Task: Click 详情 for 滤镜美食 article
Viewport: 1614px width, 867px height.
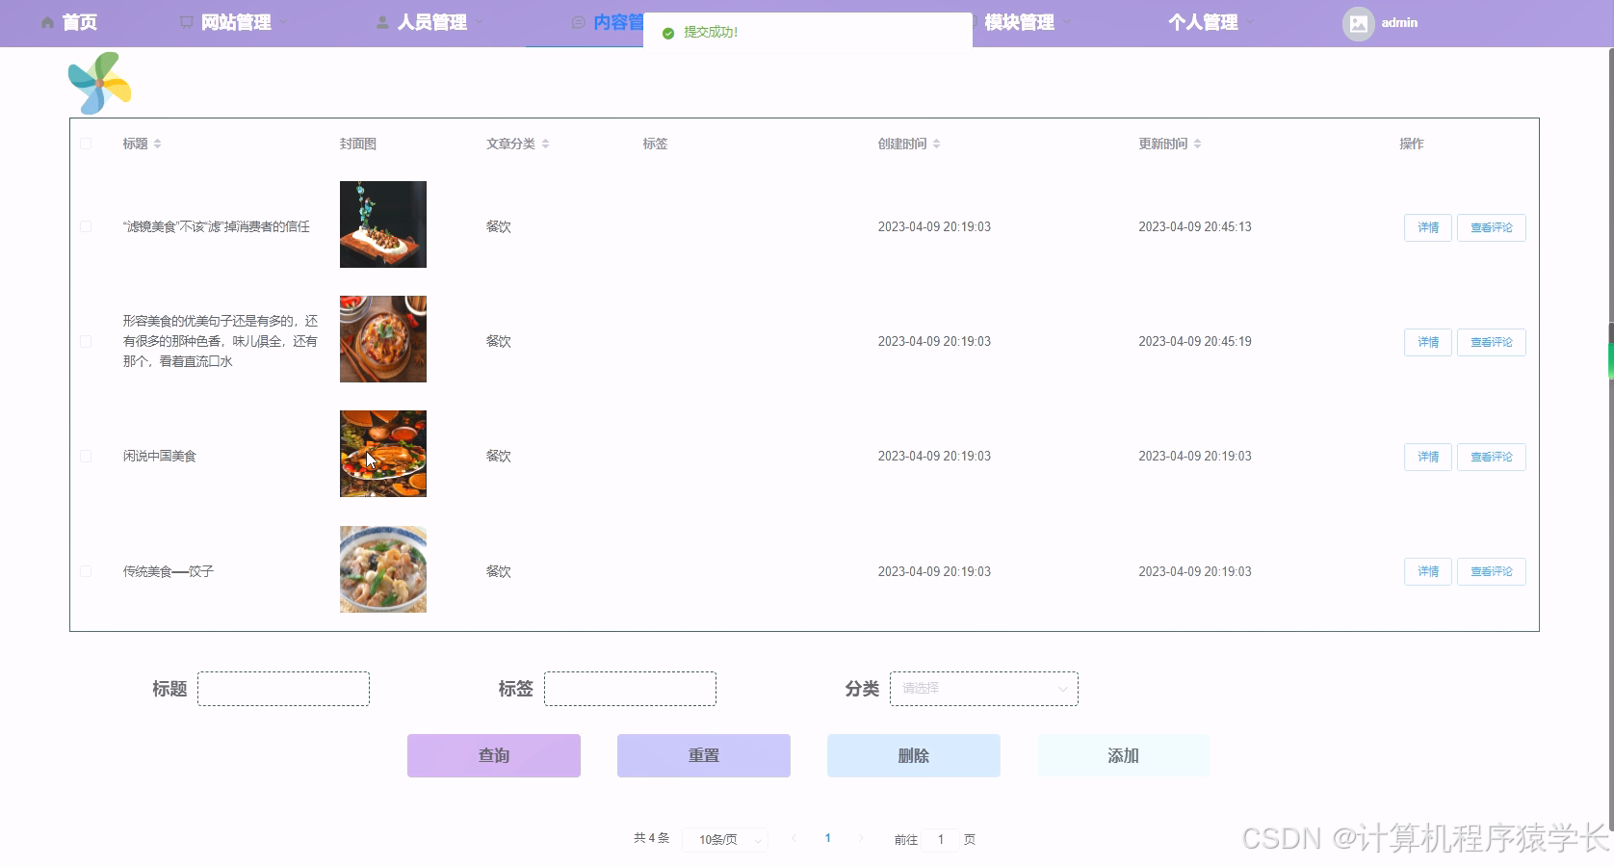Action: pyautogui.click(x=1428, y=227)
